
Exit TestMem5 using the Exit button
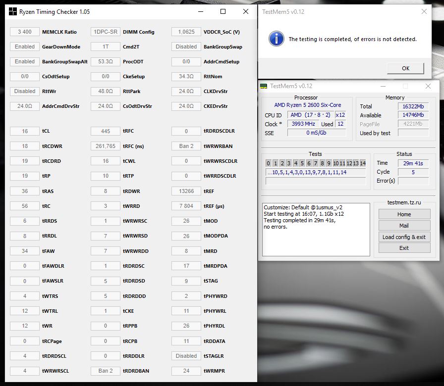click(404, 248)
